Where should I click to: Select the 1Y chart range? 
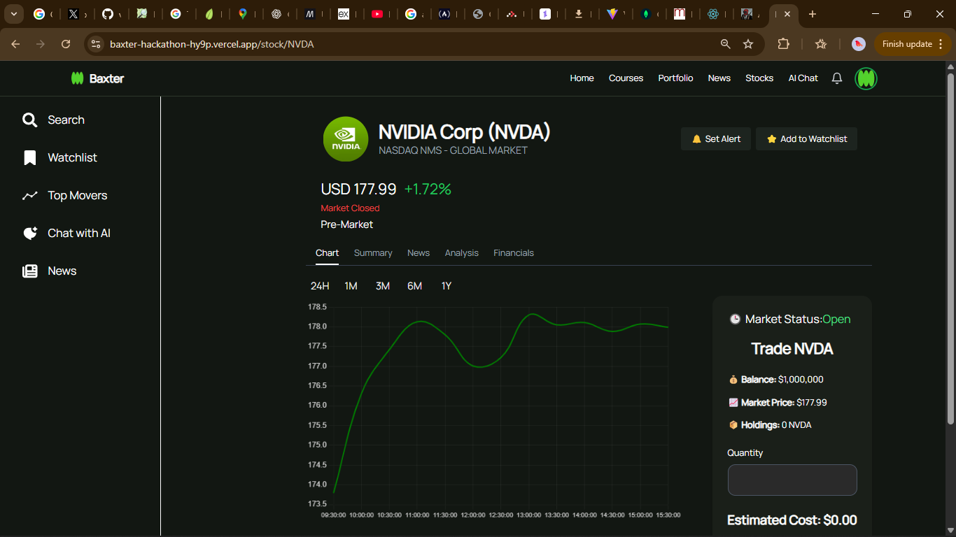tap(447, 286)
